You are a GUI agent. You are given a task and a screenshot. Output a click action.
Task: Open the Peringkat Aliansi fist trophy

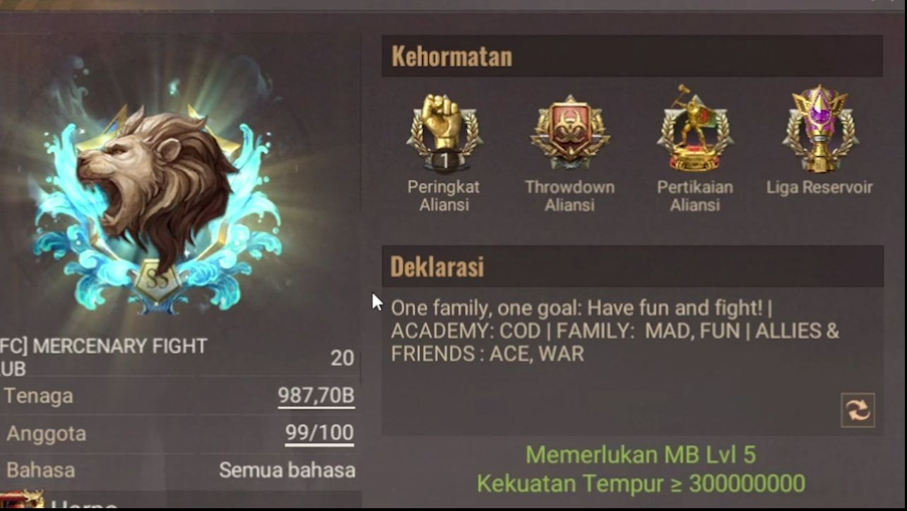(x=444, y=131)
